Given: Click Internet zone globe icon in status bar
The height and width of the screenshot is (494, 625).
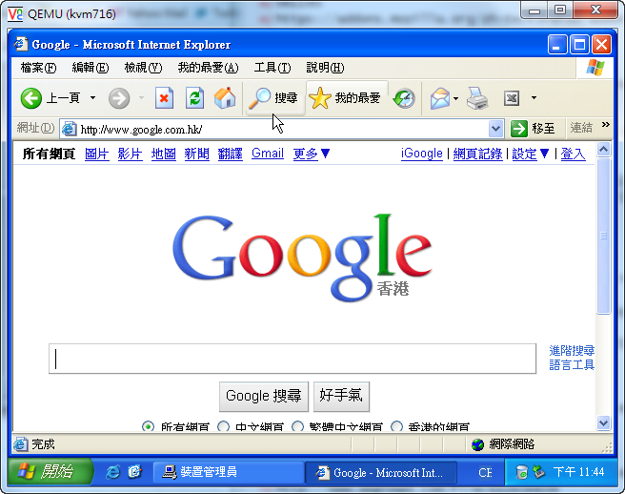Looking at the screenshot, I should pyautogui.click(x=477, y=444).
